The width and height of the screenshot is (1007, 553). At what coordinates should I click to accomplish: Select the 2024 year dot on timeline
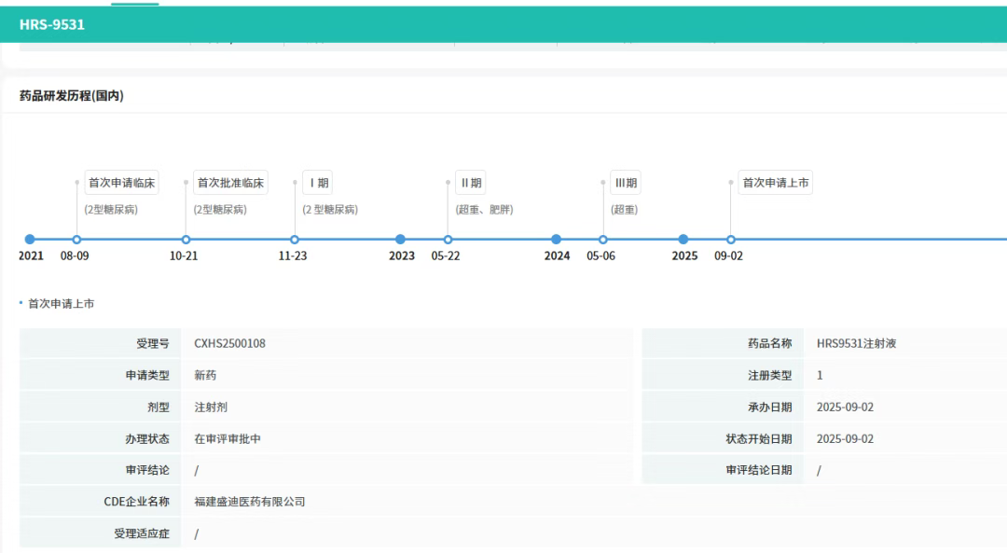(x=557, y=240)
